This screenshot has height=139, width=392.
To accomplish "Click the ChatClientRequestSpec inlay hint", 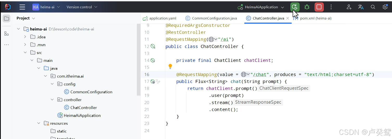I will tap(284, 88).
